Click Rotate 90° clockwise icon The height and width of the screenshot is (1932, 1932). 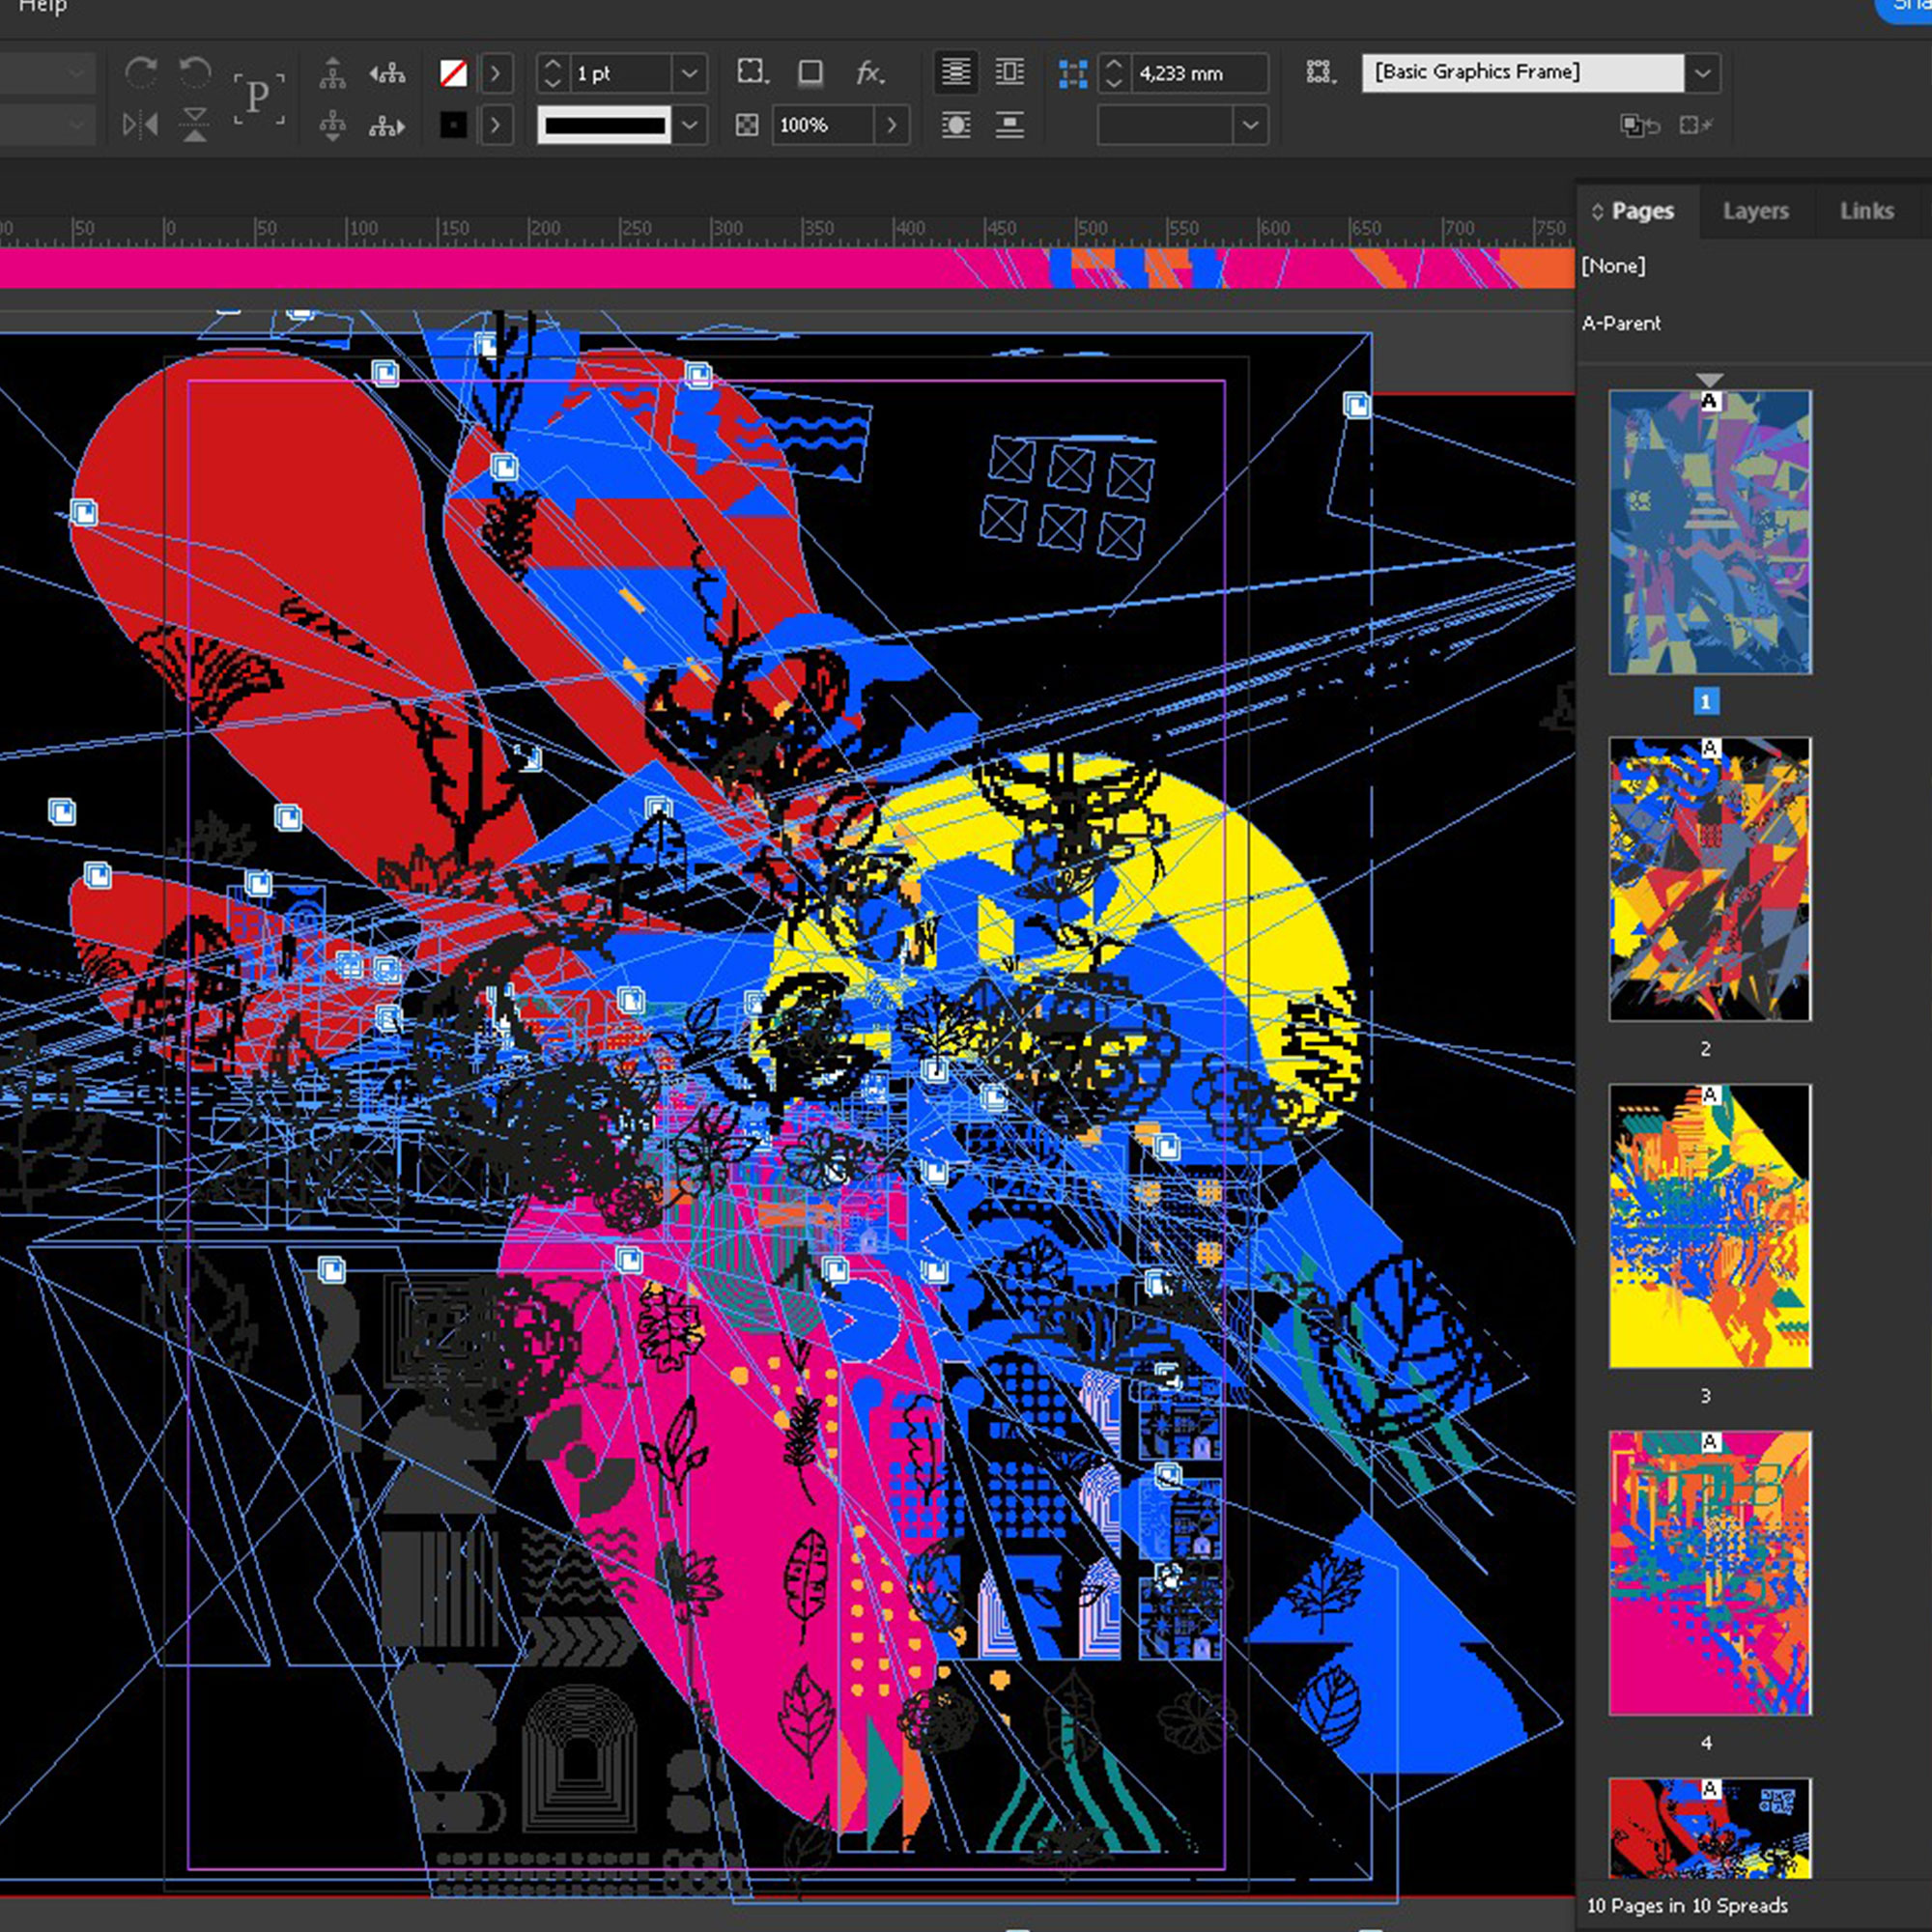[140, 73]
